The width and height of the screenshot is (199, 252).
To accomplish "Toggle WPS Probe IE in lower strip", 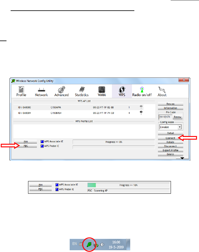I will coord(57,189).
